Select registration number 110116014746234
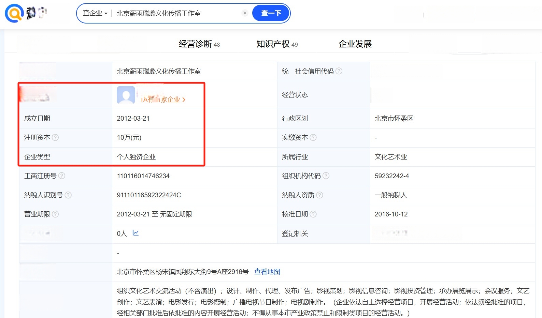 (x=143, y=176)
